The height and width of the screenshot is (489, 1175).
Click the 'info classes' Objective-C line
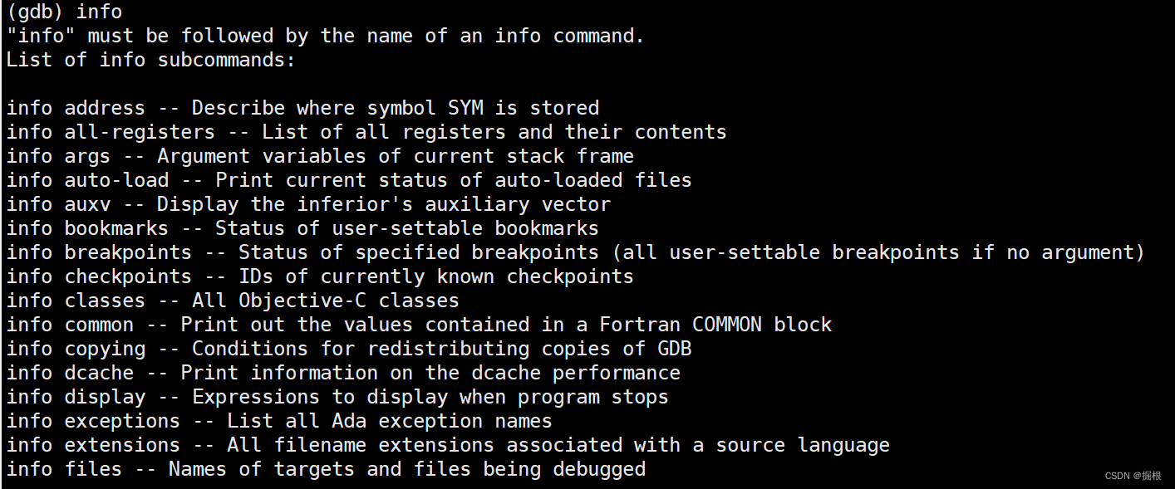click(x=233, y=301)
